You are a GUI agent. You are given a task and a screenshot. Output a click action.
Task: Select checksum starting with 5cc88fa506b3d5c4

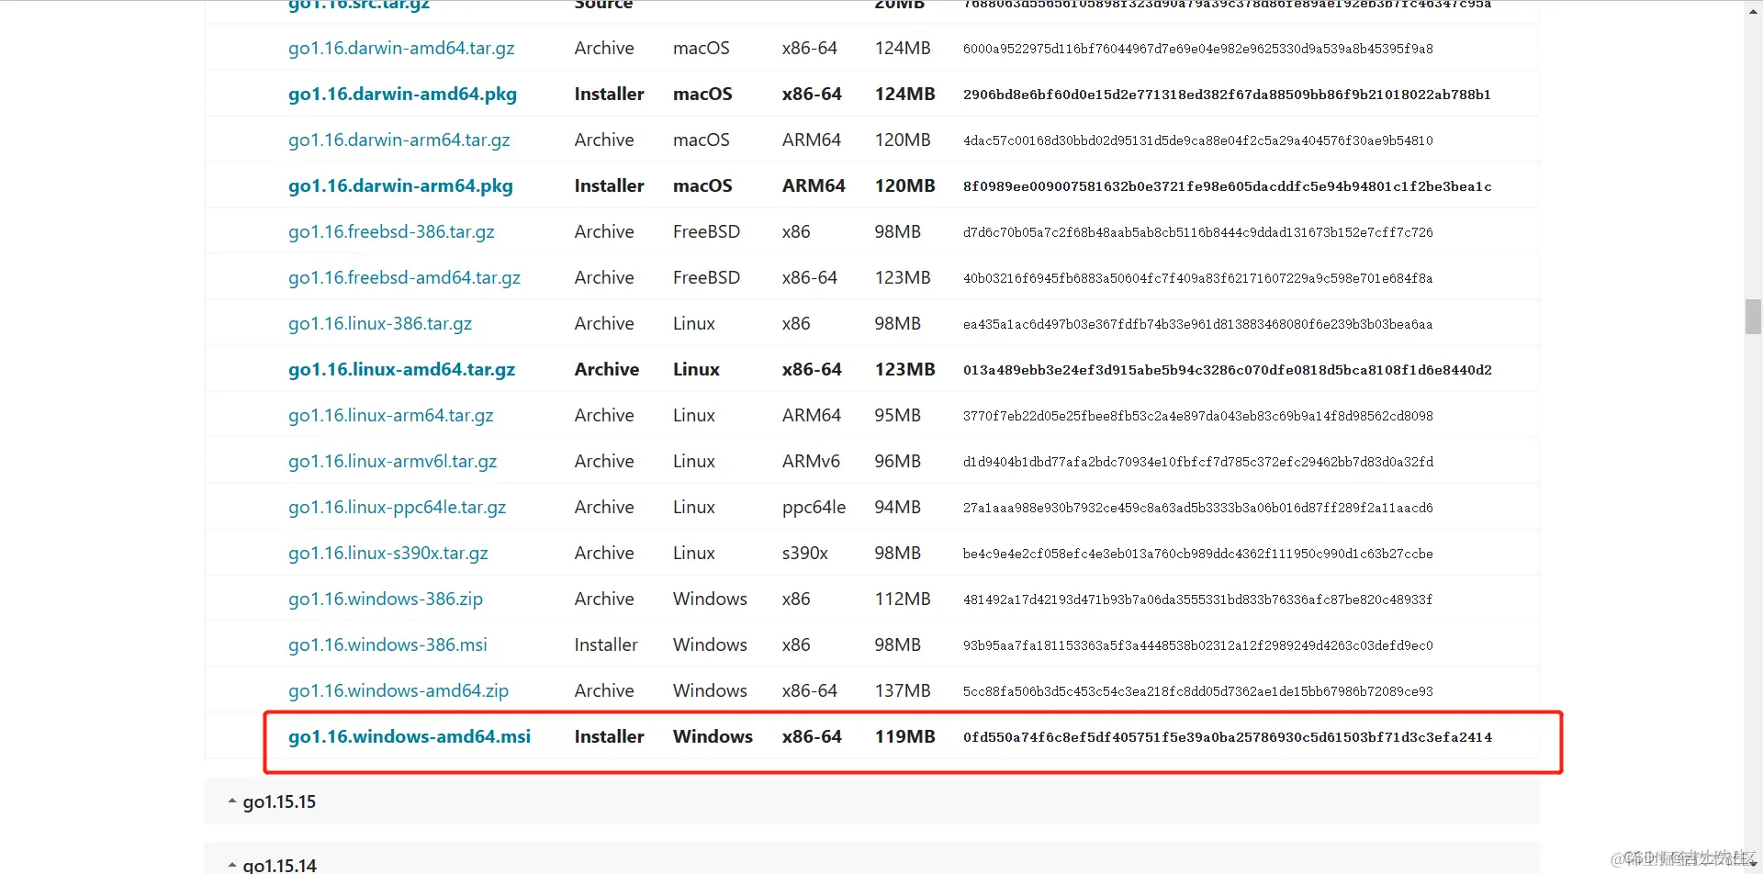pyautogui.click(x=1198, y=691)
